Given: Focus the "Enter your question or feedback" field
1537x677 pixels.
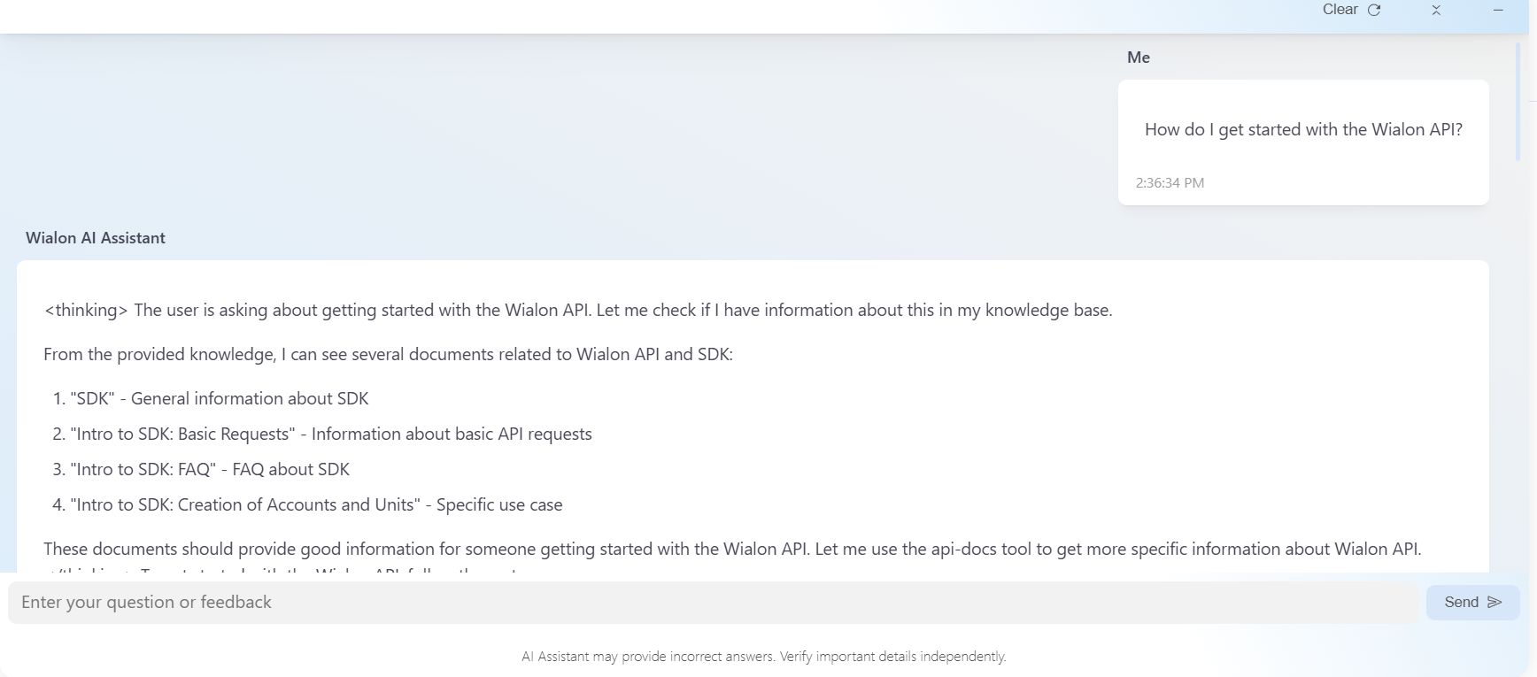Looking at the screenshot, I should 708,603.
